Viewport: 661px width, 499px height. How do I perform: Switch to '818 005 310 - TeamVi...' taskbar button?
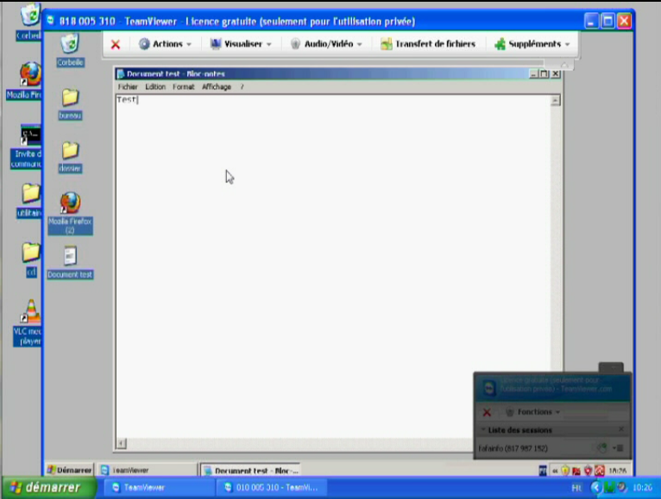[x=272, y=488]
